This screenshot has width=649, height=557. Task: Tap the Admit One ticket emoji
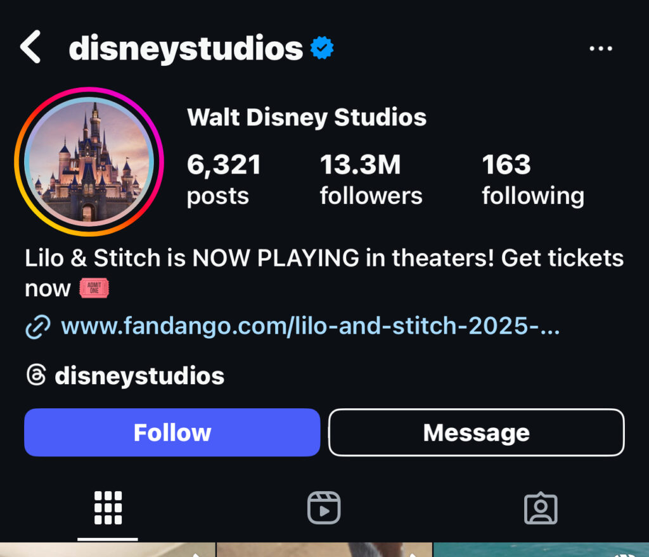tap(94, 289)
